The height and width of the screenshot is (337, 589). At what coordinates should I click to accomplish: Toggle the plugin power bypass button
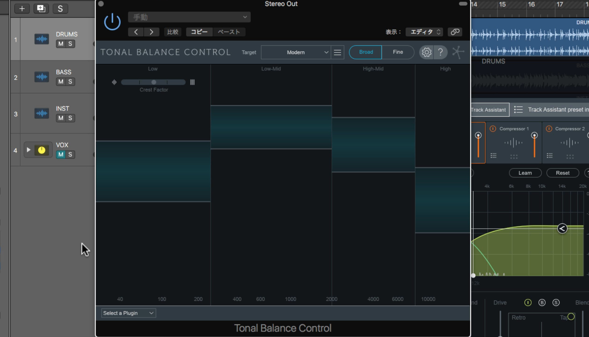112,22
